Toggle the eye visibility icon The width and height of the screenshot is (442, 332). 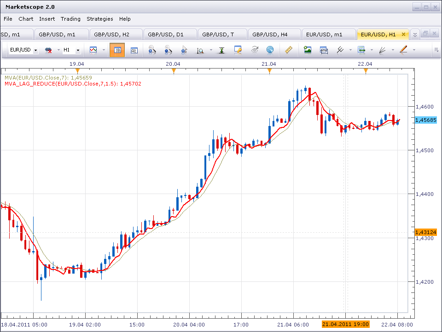[x=255, y=50]
